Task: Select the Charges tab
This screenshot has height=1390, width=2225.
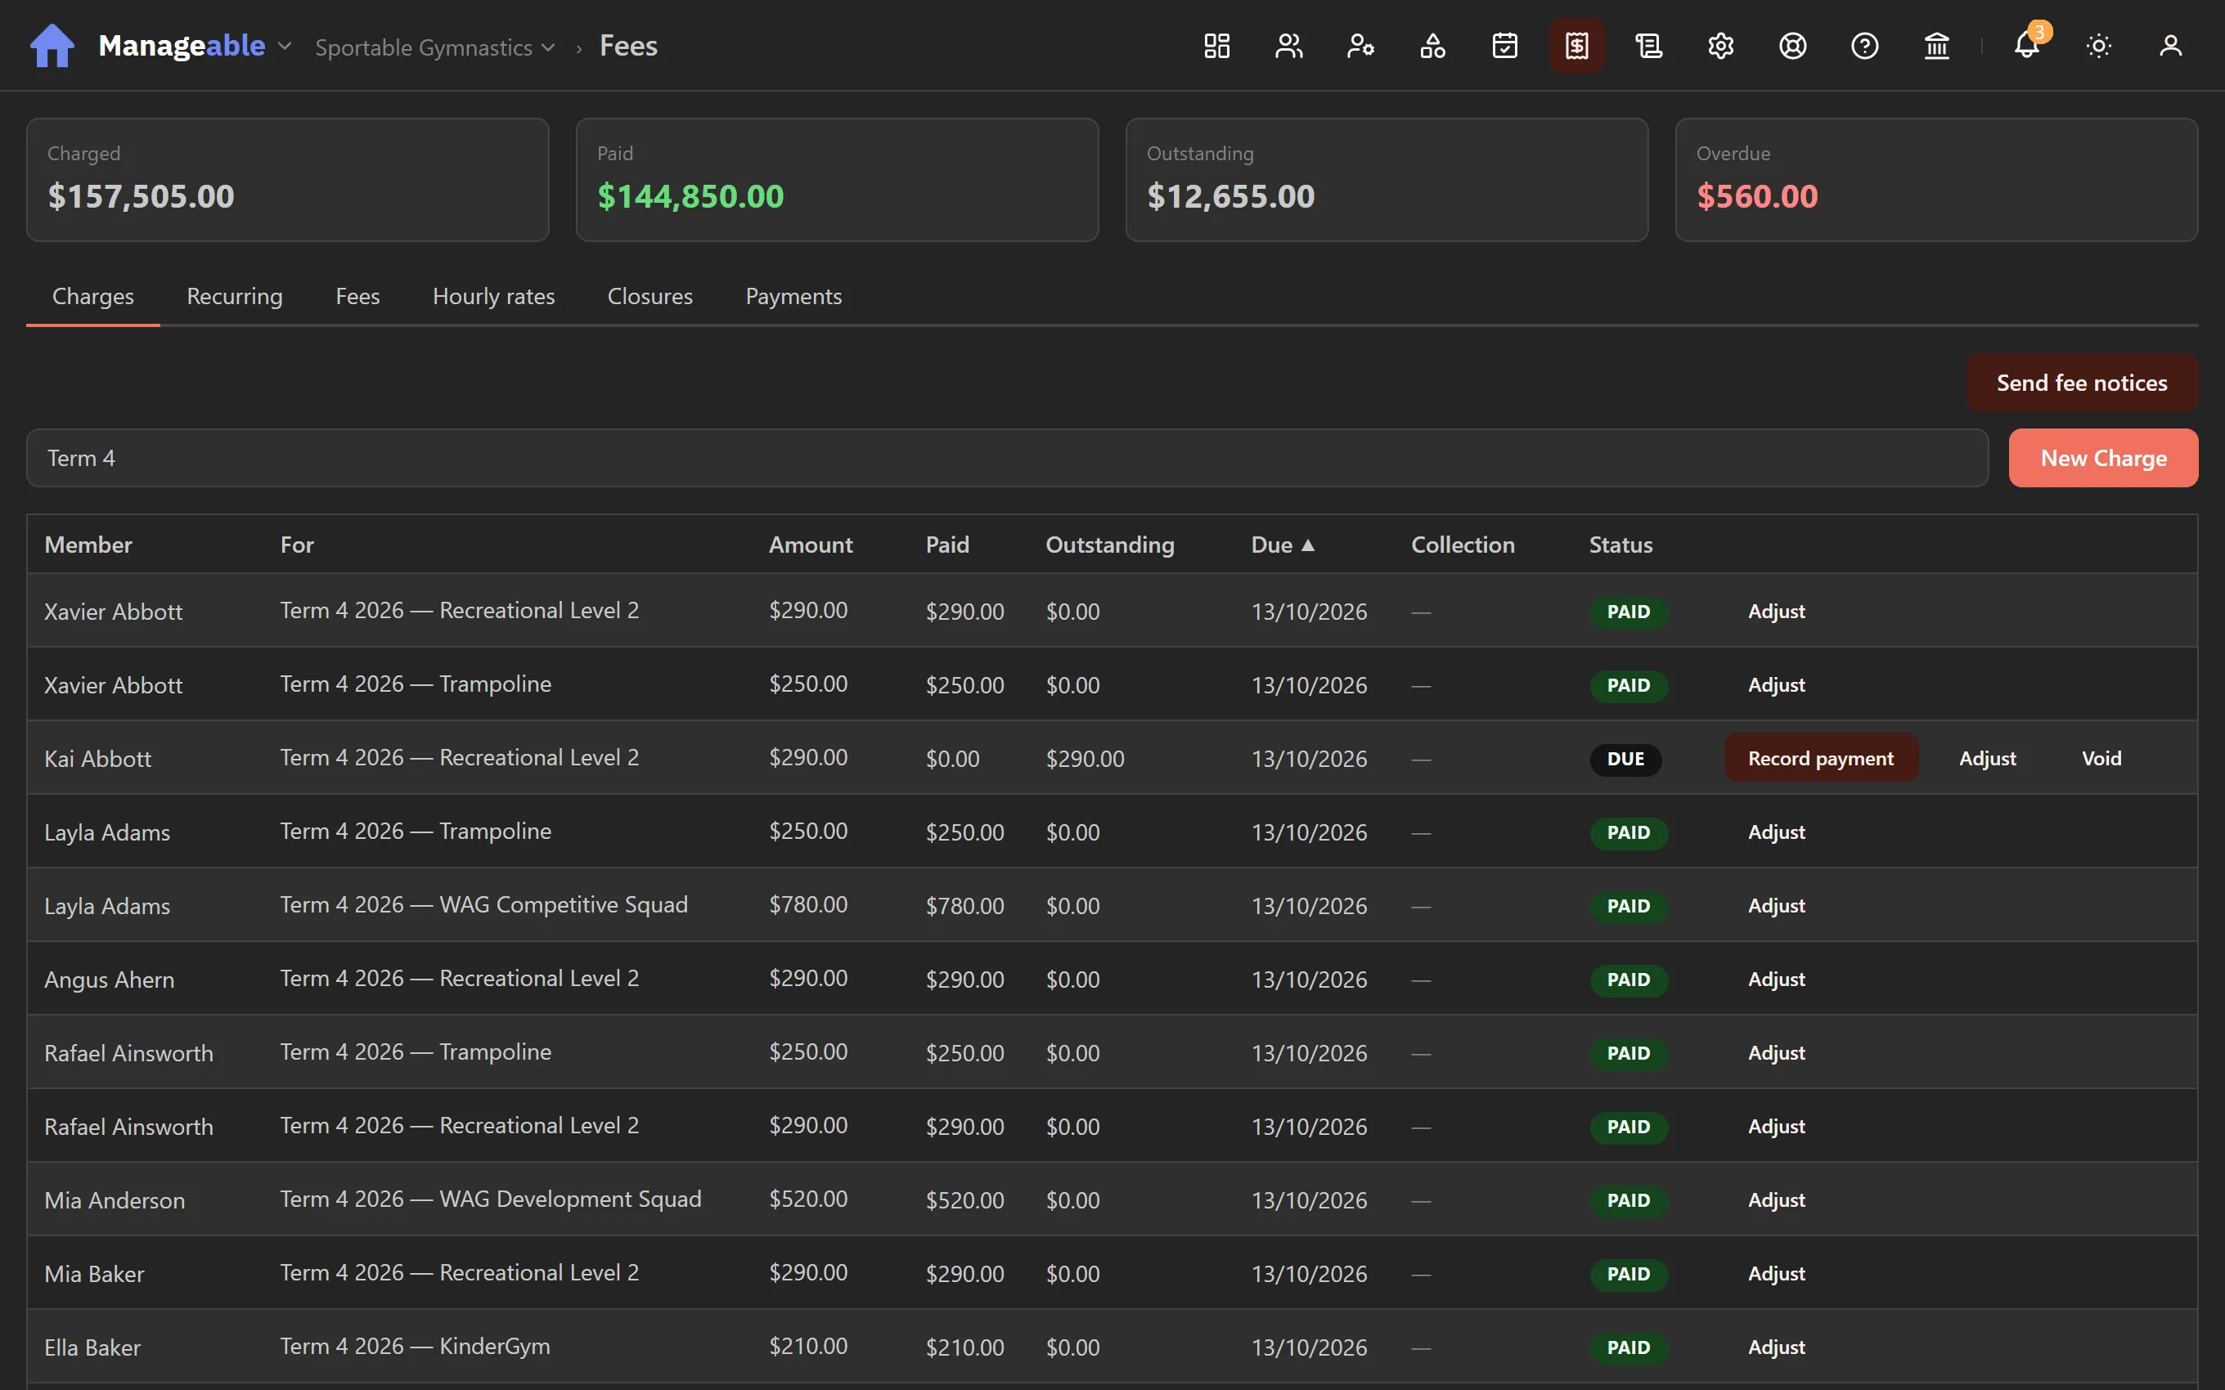Action: 93,296
